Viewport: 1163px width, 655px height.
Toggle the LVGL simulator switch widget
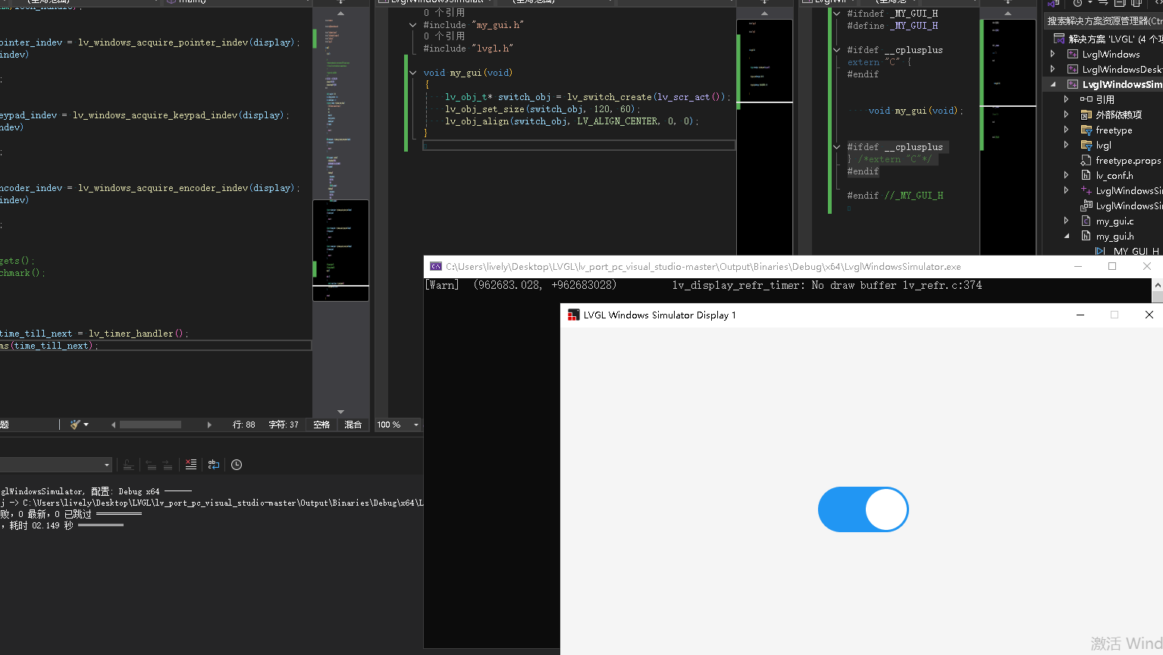863,509
